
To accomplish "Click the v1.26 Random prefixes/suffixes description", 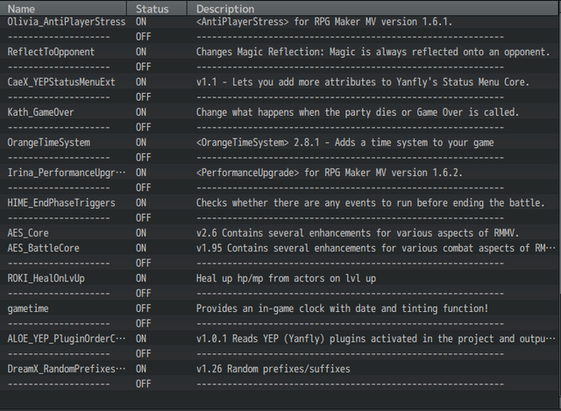I will click(x=273, y=369).
